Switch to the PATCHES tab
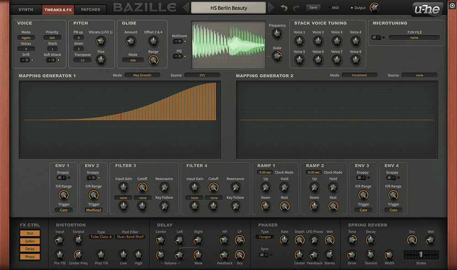457x270 pixels. [90, 10]
